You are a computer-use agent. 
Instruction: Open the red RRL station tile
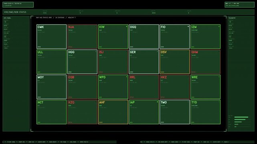pyautogui.click(x=144, y=87)
